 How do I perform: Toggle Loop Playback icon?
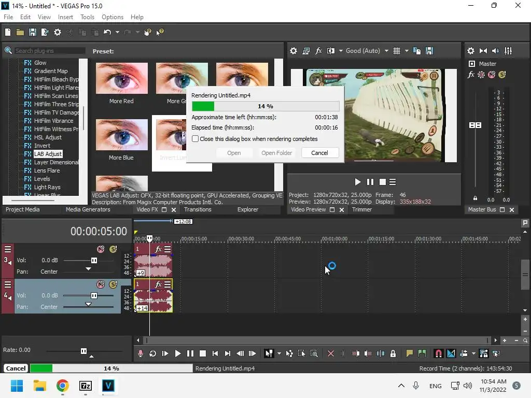(153, 353)
